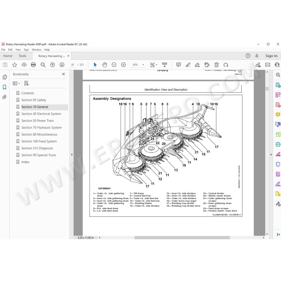Open the Bookmarks side panel icon
Viewport: 281px width, 281px height.
pyautogui.click(x=4, y=87)
